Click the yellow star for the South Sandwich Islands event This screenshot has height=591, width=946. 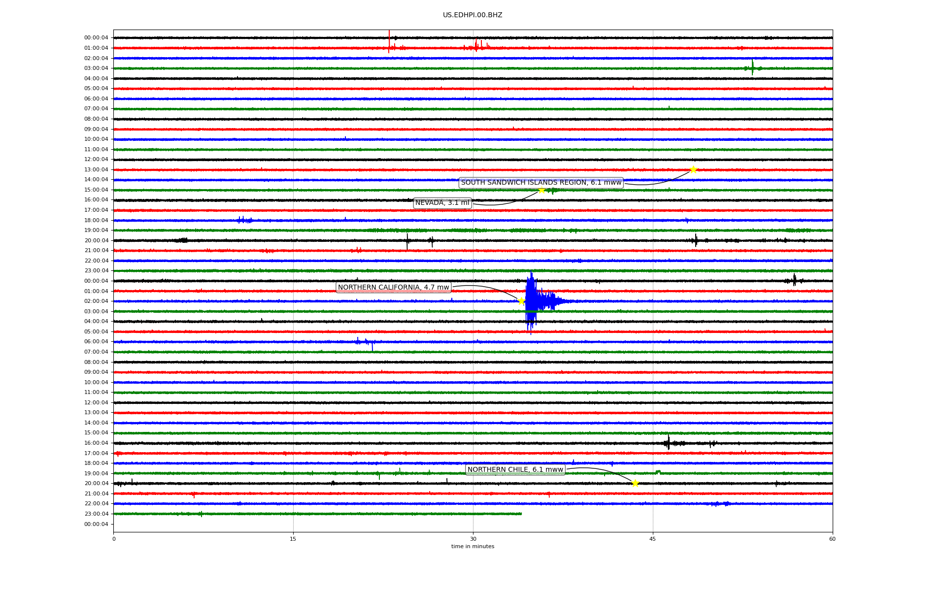point(693,170)
